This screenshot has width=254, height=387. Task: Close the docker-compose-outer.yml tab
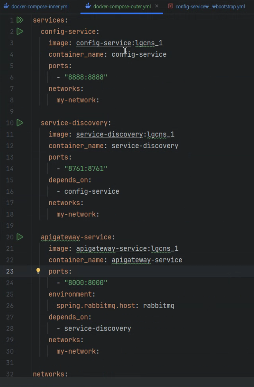[157, 6]
